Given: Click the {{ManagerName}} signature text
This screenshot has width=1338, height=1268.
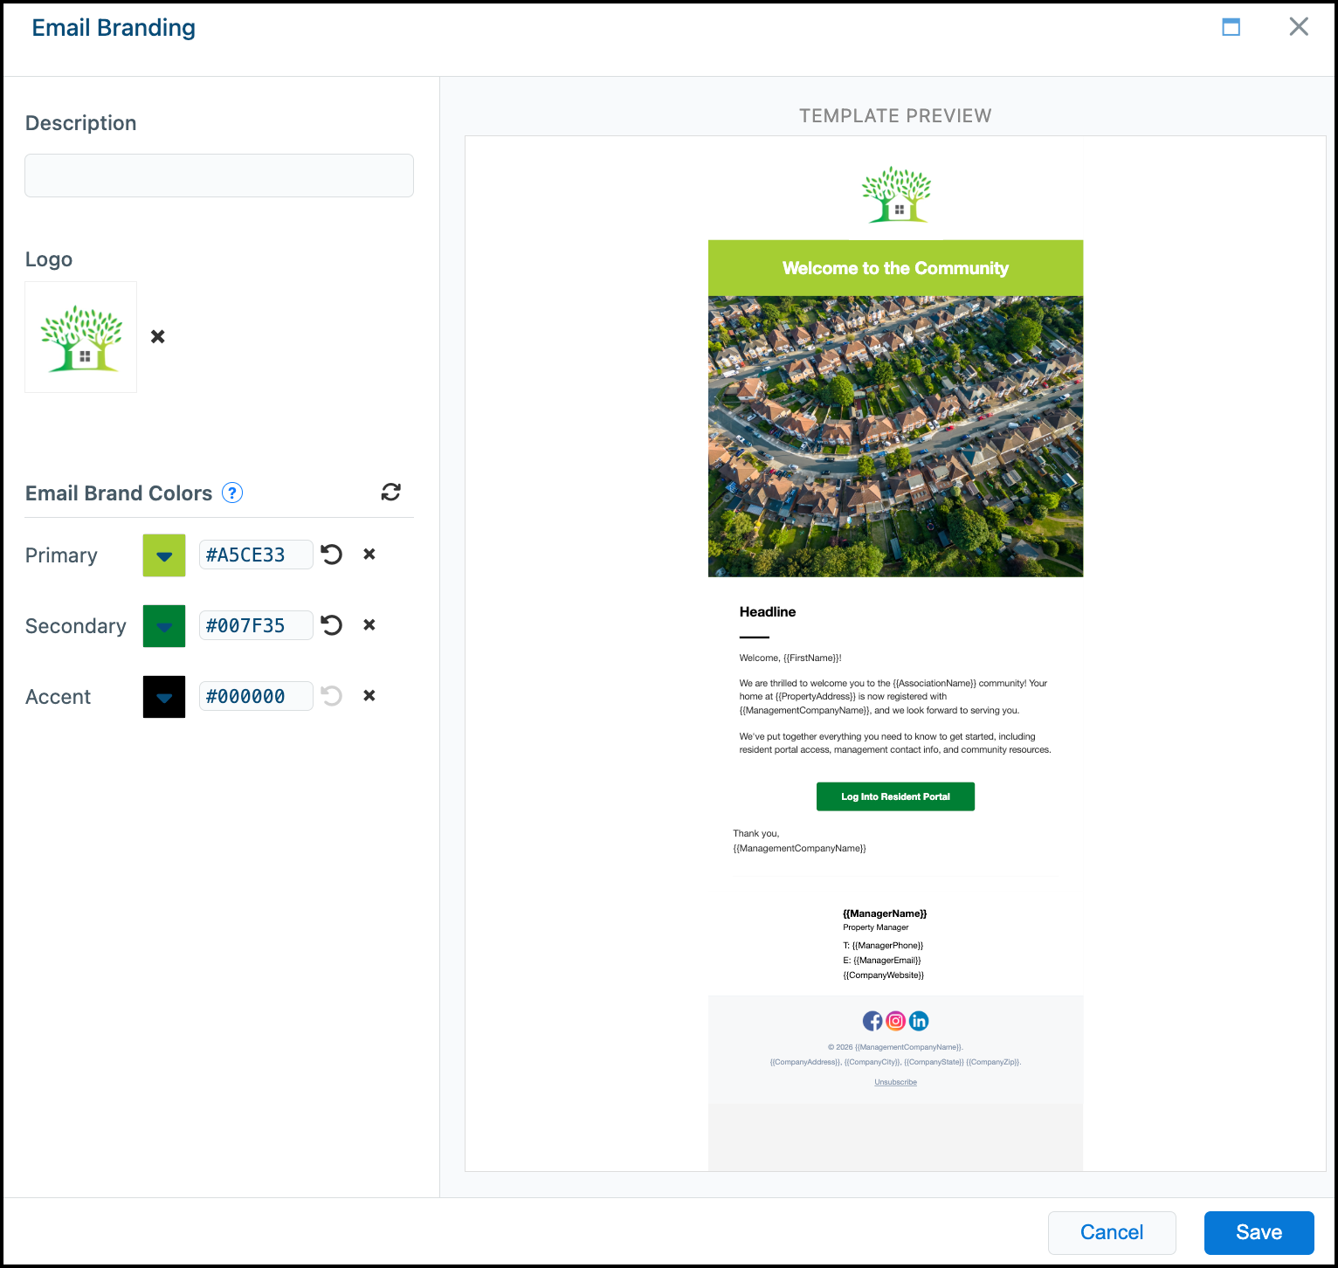Looking at the screenshot, I should (885, 913).
